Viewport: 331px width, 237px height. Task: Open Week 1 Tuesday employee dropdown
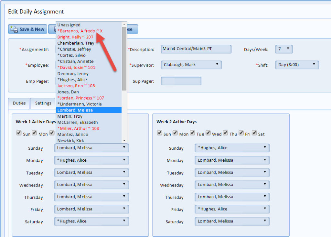91,173
